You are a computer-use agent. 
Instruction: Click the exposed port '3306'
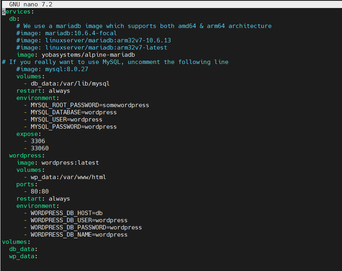click(38, 141)
